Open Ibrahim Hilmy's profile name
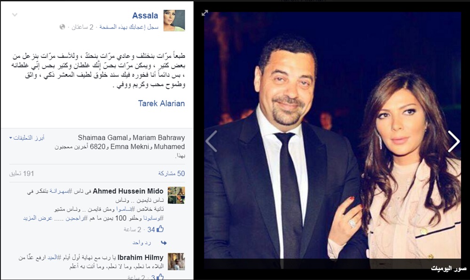The height and width of the screenshot is (280, 470). (140, 257)
